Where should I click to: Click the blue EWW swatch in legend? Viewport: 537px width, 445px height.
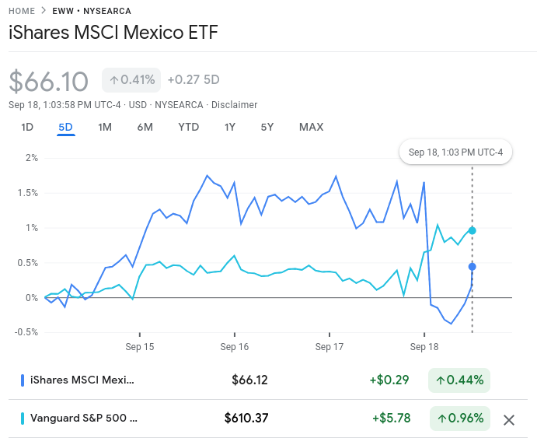coord(23,380)
